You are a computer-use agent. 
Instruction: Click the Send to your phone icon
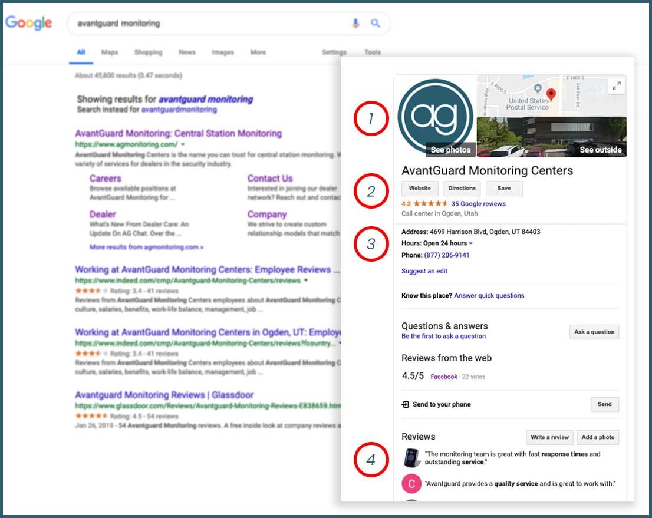(406, 404)
